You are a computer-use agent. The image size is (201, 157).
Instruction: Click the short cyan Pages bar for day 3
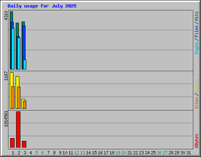point(25,64)
